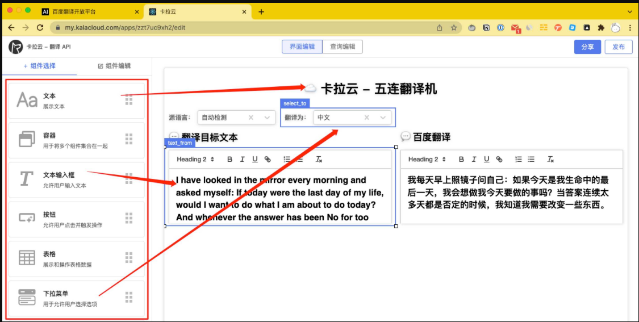Clear formatting in the 百度翻译 editor

550,160
